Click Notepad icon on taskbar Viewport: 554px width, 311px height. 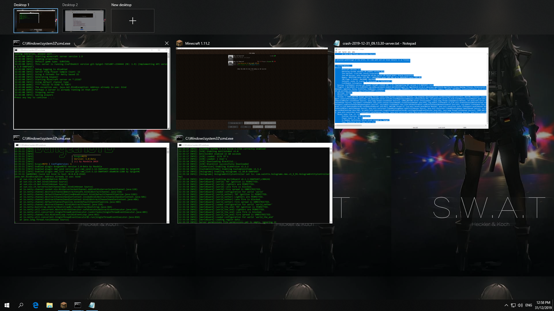click(x=92, y=305)
